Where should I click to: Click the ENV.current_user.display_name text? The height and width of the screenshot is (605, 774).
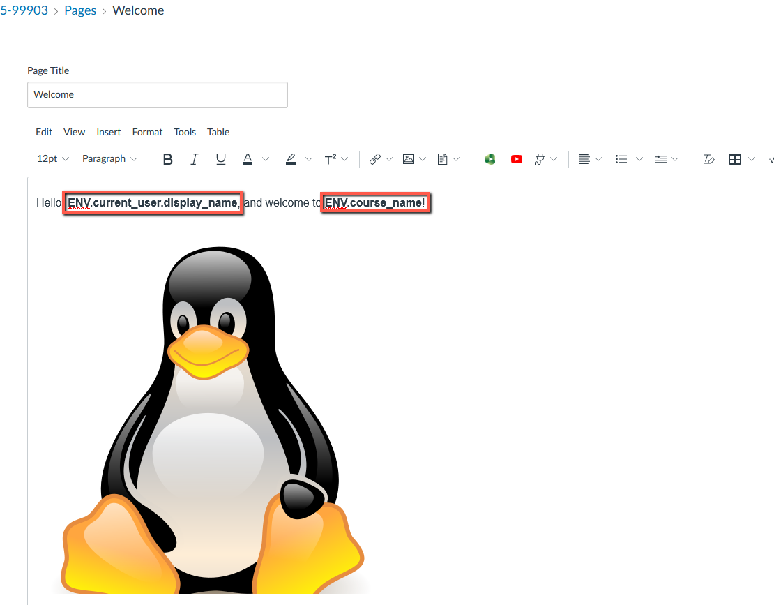(x=153, y=203)
